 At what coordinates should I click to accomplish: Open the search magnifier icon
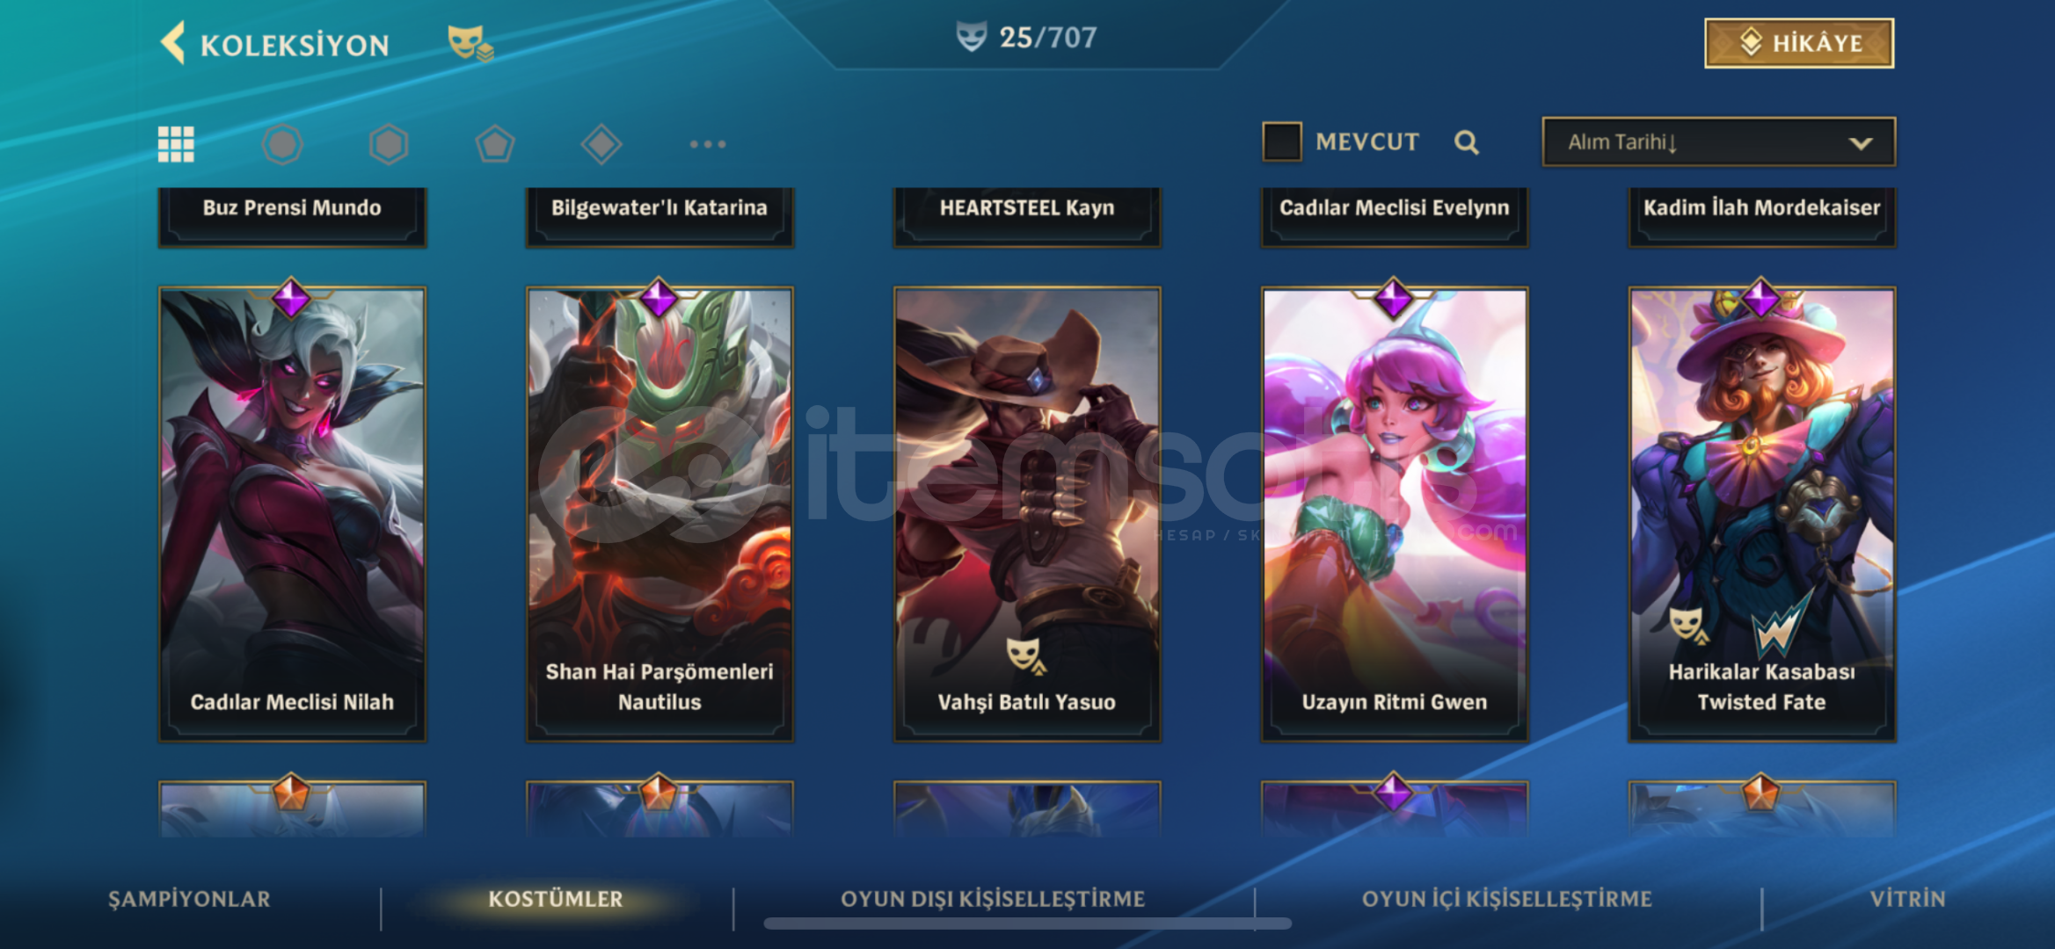[1466, 142]
